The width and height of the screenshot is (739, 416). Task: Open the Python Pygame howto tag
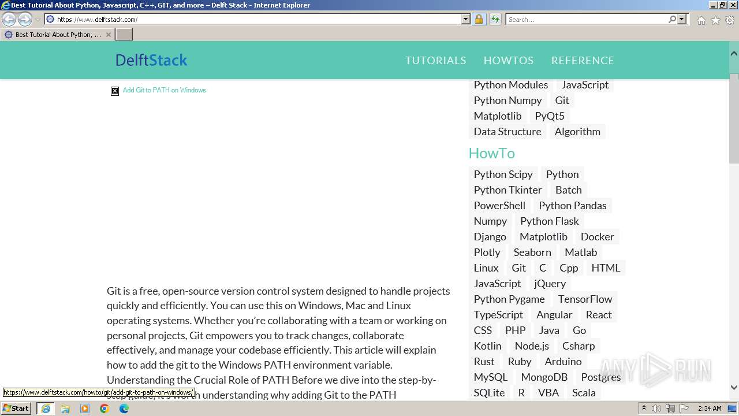(509, 299)
